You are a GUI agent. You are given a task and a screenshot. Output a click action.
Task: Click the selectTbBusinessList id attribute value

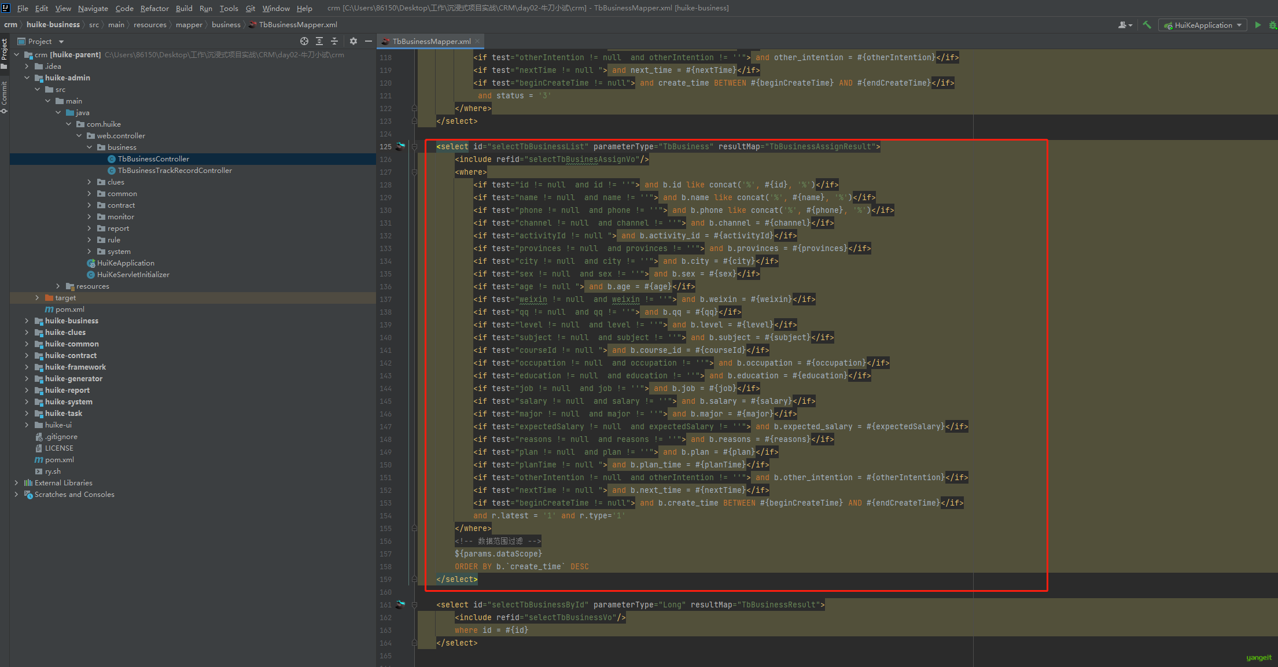537,146
